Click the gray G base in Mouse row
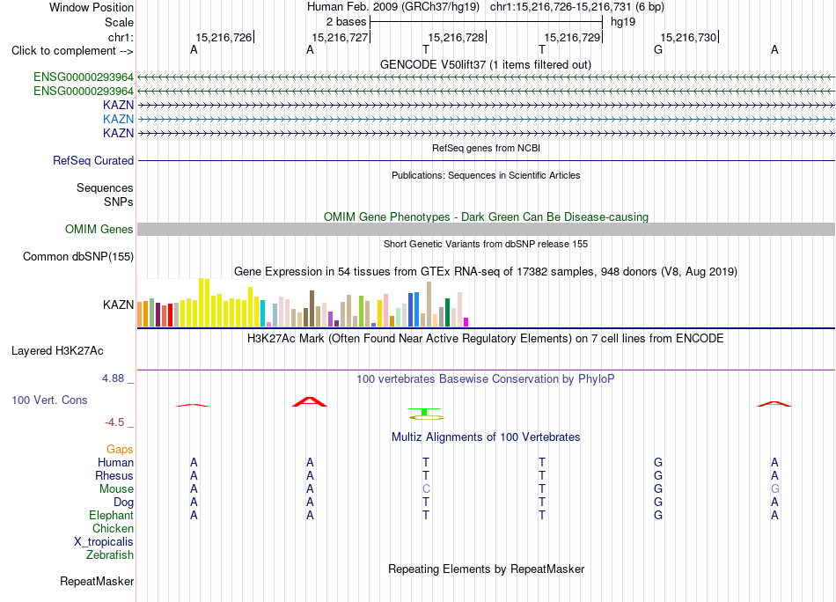 pos(774,489)
